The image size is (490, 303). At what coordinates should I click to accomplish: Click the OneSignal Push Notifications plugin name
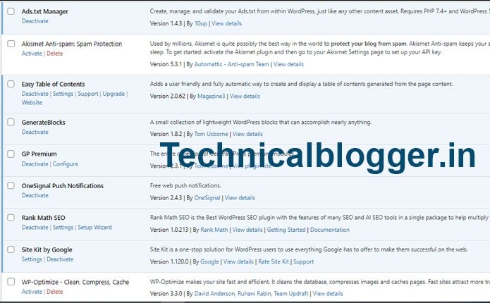click(x=63, y=186)
